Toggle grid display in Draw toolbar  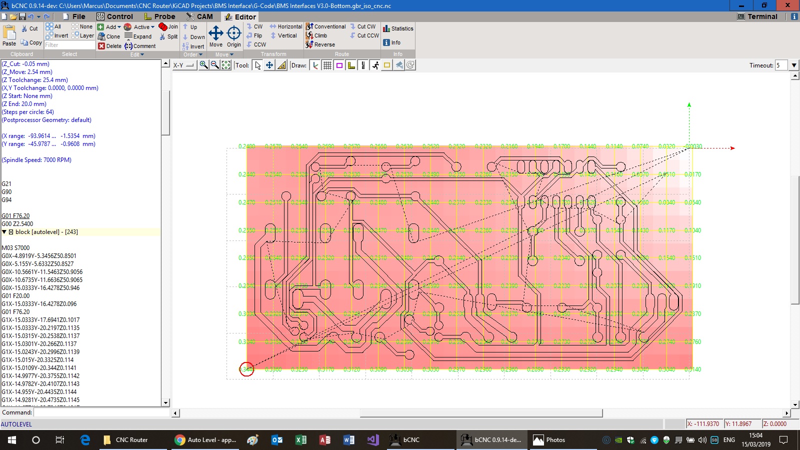pyautogui.click(x=327, y=65)
